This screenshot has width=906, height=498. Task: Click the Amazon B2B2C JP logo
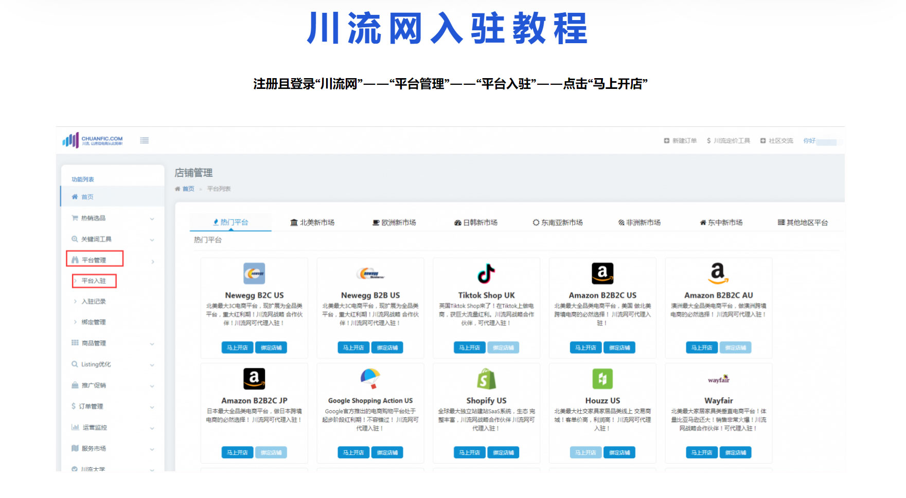(x=254, y=379)
